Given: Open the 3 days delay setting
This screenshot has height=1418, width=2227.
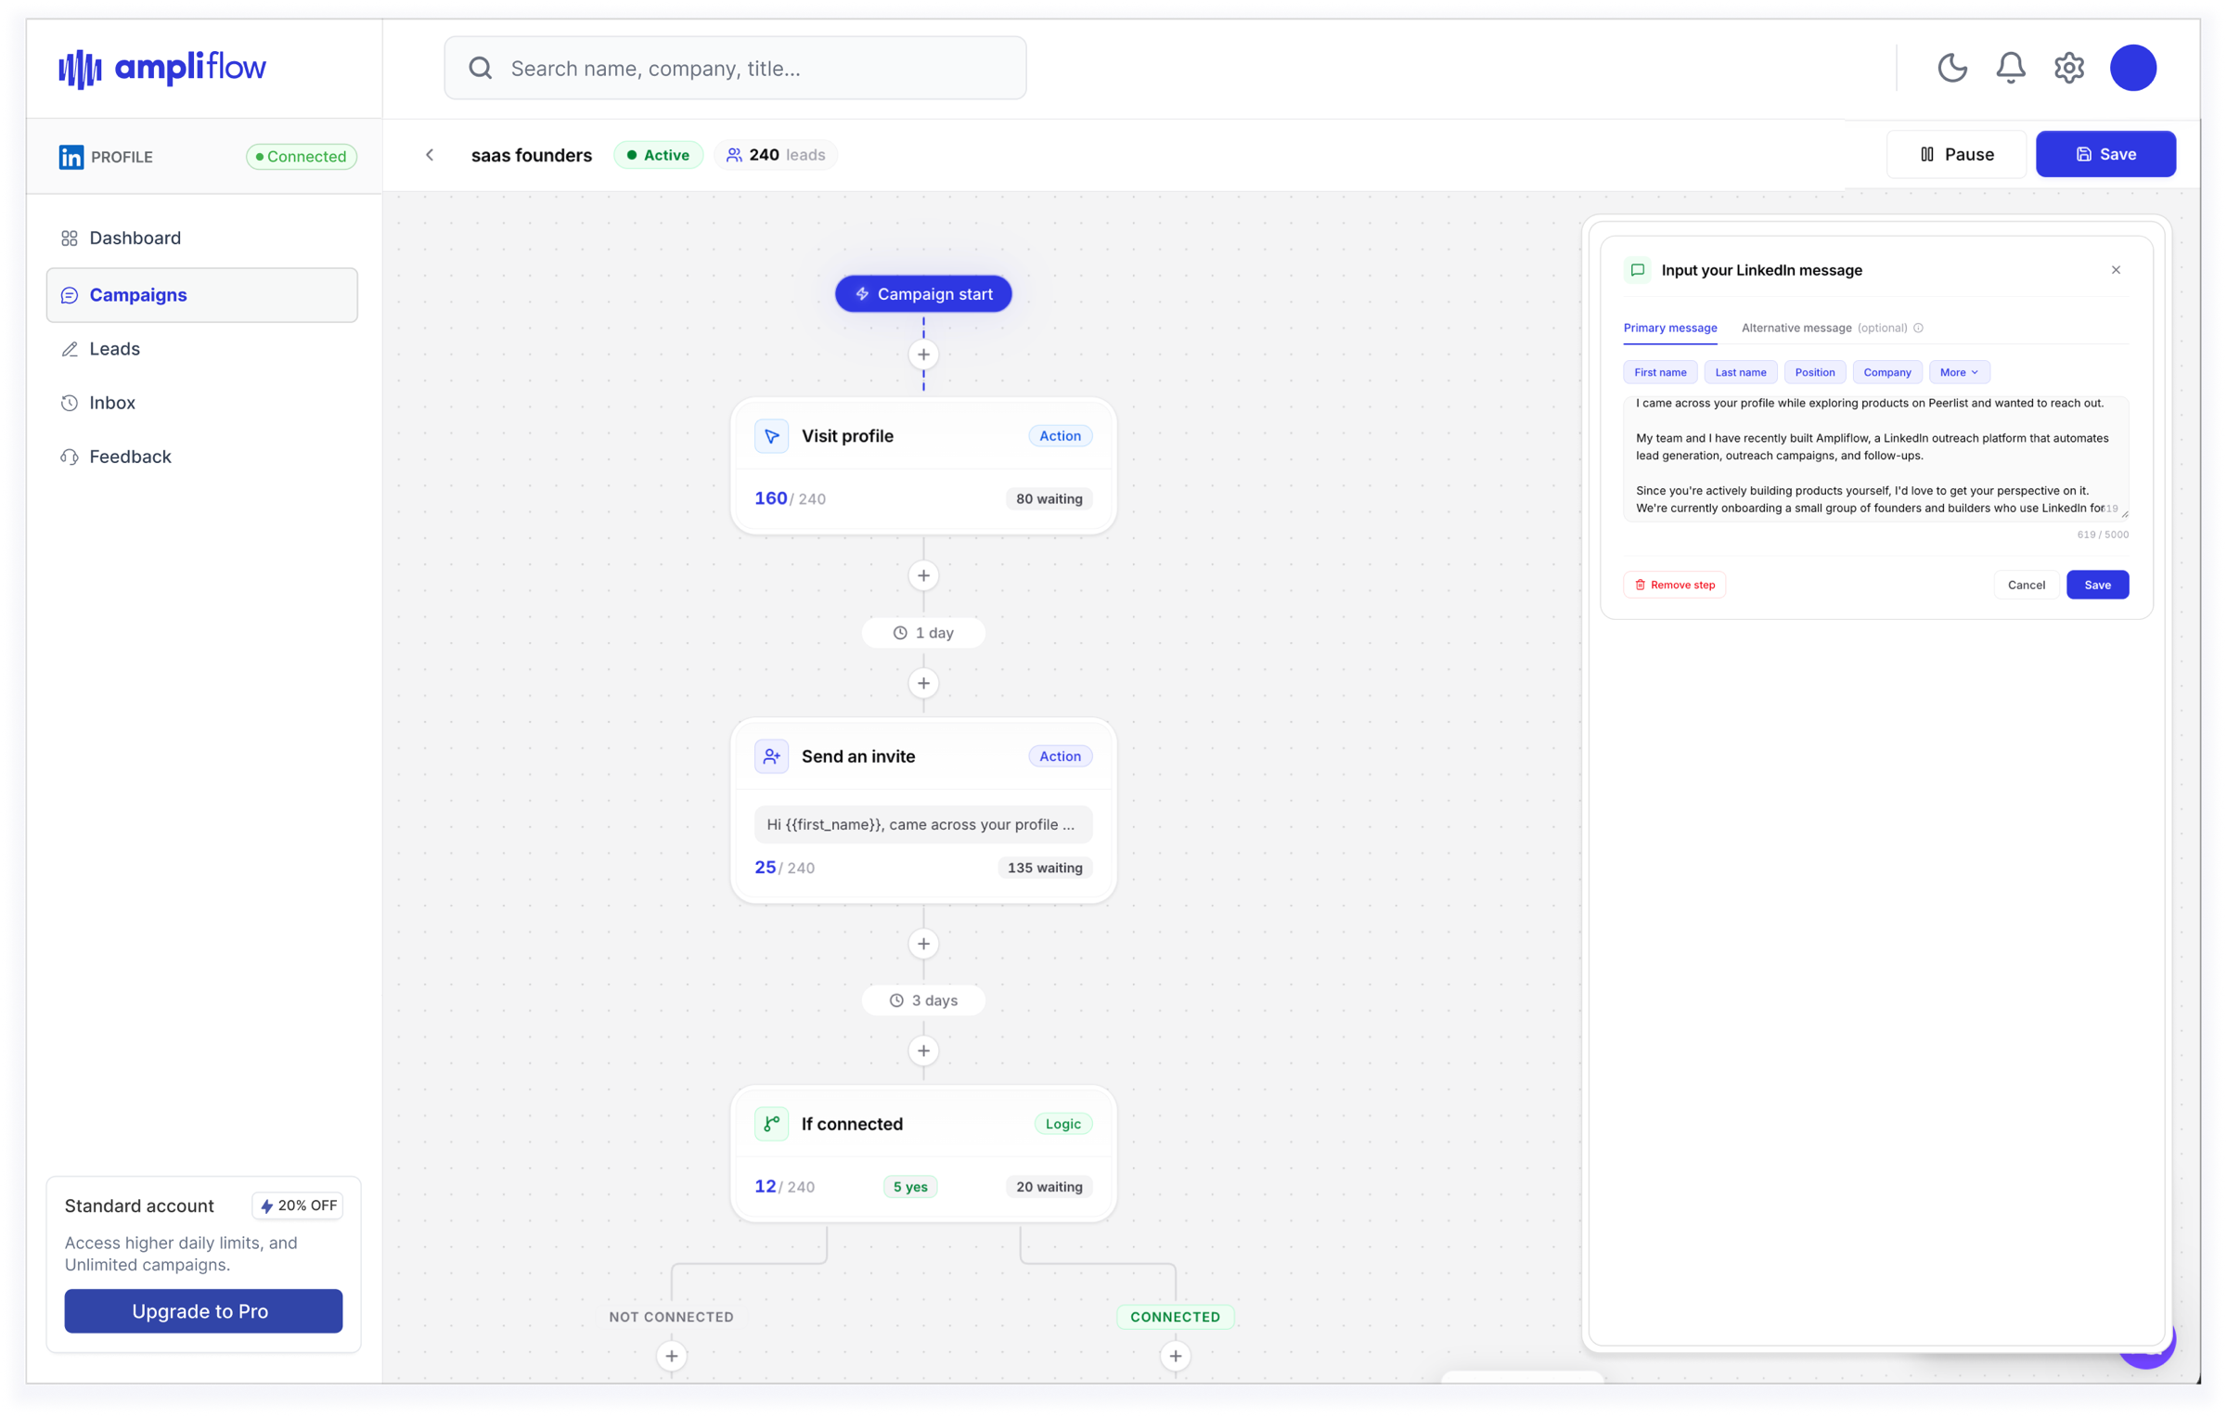Looking at the screenshot, I should pyautogui.click(x=923, y=1000).
